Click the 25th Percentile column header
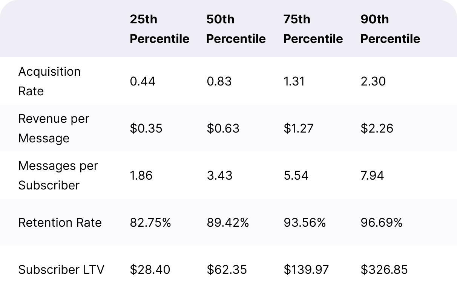 pyautogui.click(x=159, y=29)
